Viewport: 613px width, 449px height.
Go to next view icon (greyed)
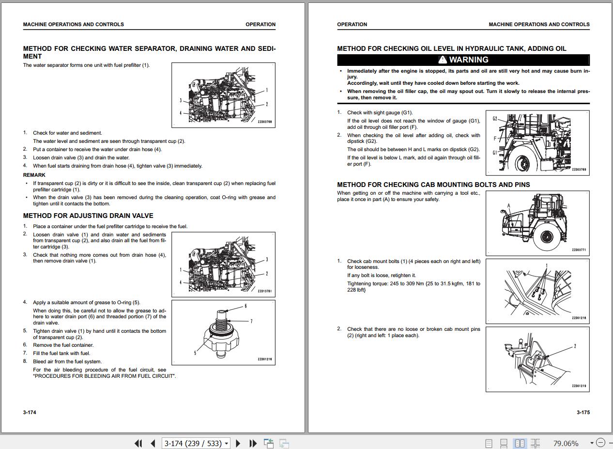[x=284, y=443]
